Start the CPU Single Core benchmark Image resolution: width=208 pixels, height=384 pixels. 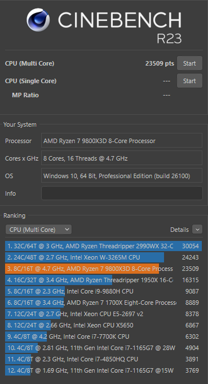(x=189, y=80)
